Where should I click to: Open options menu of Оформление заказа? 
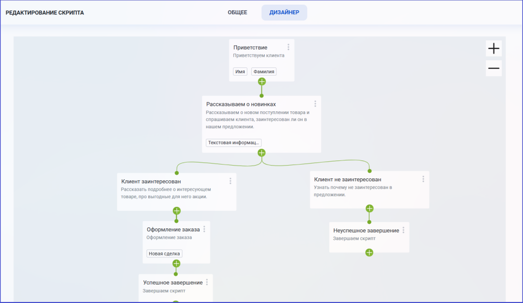click(204, 229)
